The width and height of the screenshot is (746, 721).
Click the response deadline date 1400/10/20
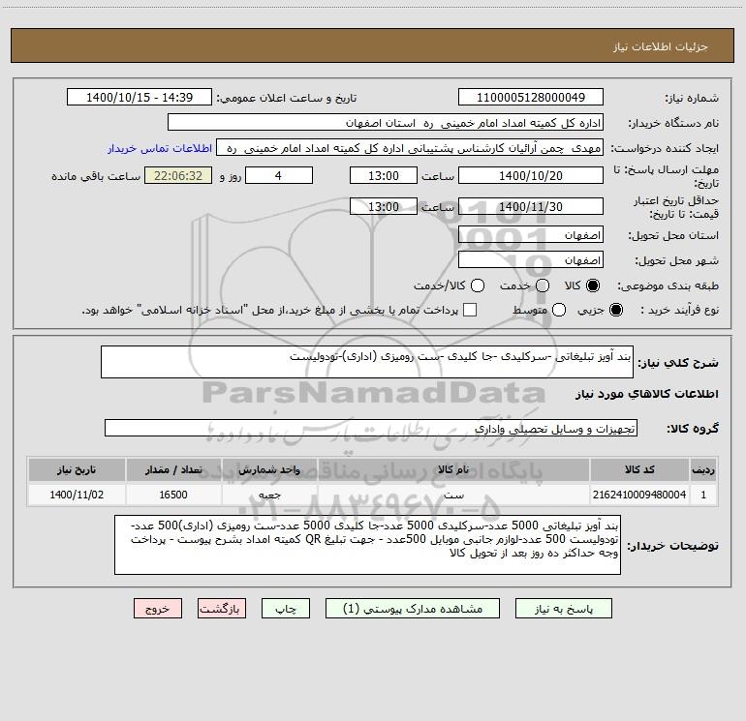(x=531, y=175)
